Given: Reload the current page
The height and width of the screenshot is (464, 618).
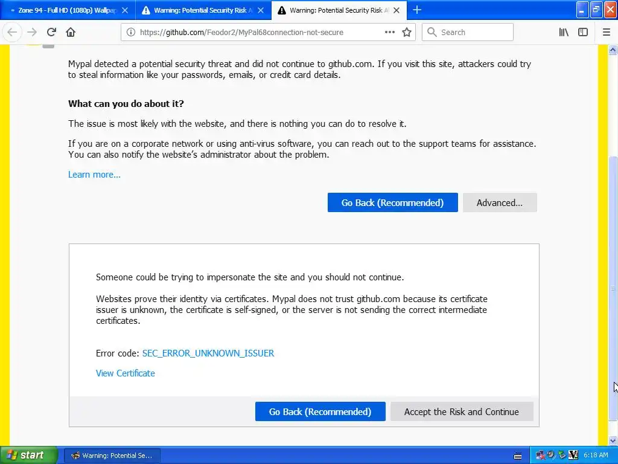Looking at the screenshot, I should pos(51,32).
